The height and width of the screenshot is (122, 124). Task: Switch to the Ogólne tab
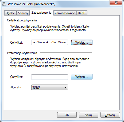[x=10, y=13]
